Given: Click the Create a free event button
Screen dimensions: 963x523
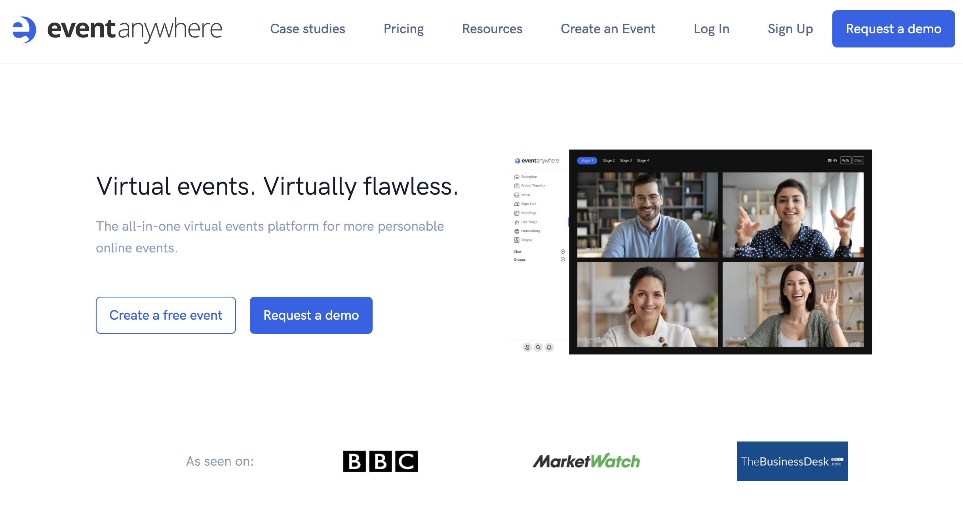Looking at the screenshot, I should (166, 315).
